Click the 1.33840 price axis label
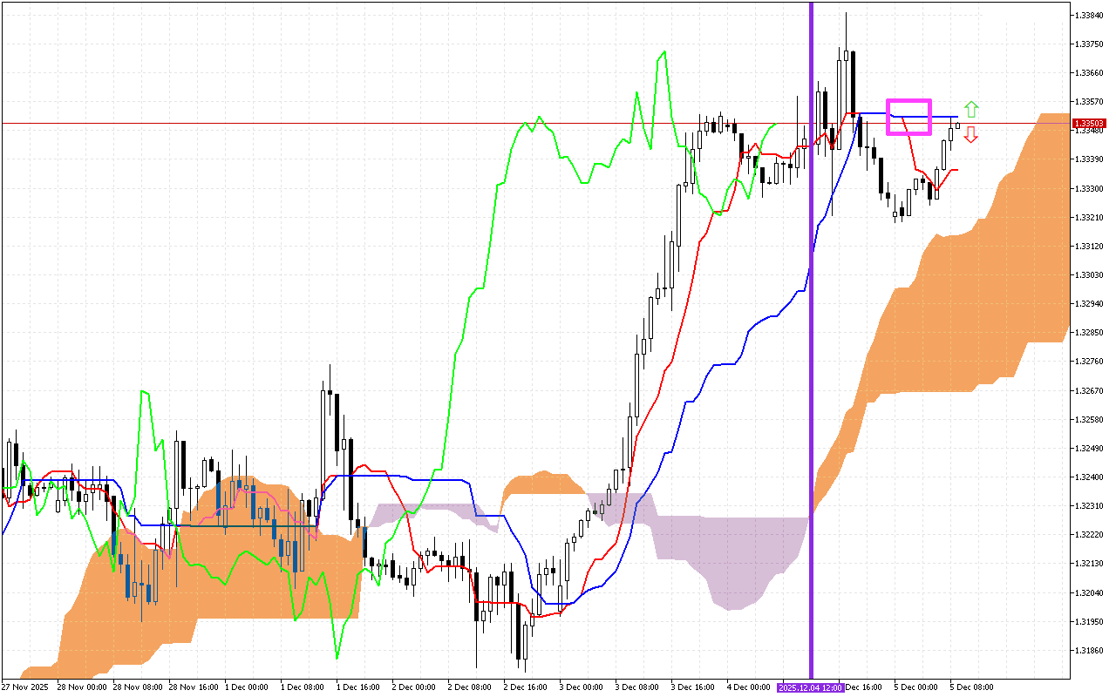Viewport: 1116px width, 697px height. coord(1089,14)
